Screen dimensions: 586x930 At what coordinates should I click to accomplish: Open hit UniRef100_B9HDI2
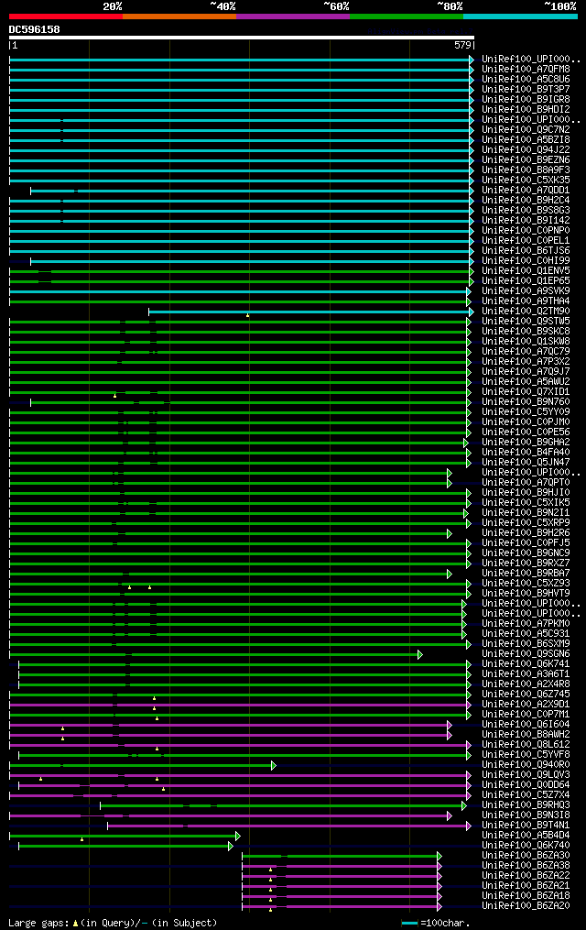pyautogui.click(x=526, y=109)
